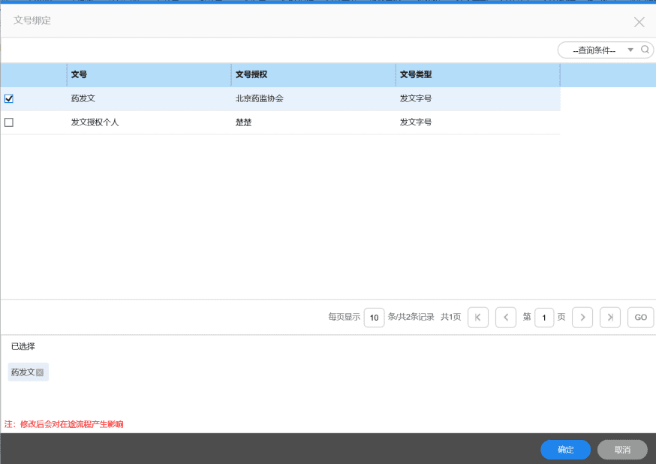This screenshot has height=464, width=656.
Task: Close the 文号绑定 dialog with the X
Action: coord(639,23)
